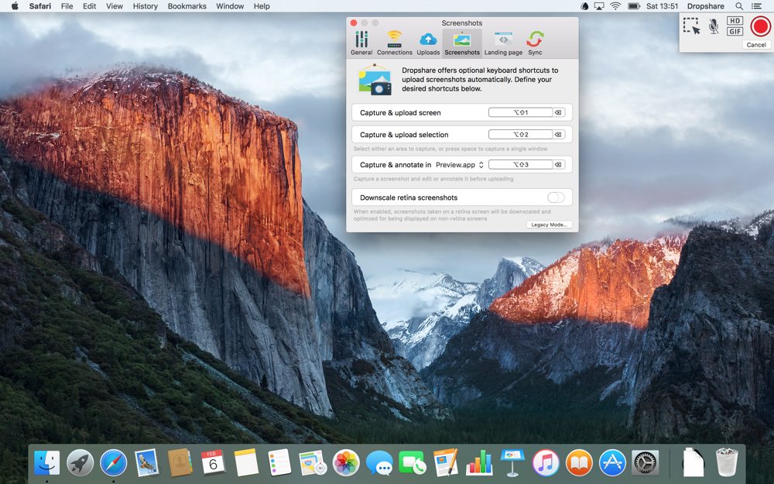Image resolution: width=774 pixels, height=484 pixels.
Task: Switch to the Uploads pane
Action: click(428, 43)
